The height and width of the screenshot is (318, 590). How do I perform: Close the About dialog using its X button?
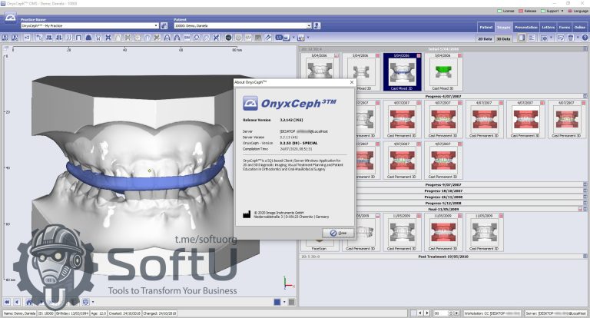click(x=351, y=82)
